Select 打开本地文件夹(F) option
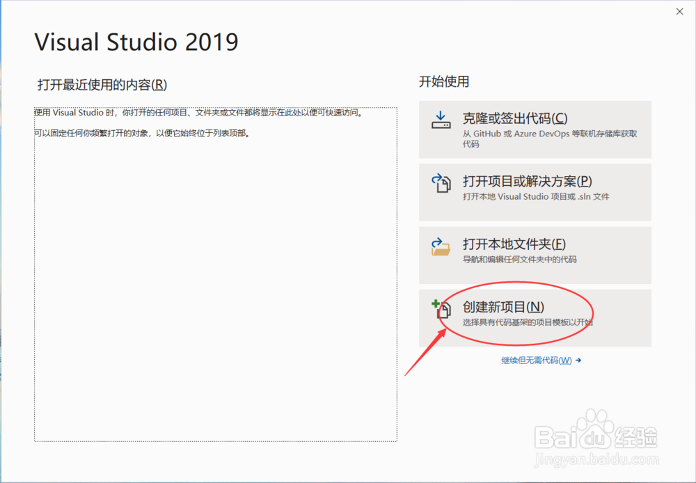696x483 pixels. tap(535, 255)
